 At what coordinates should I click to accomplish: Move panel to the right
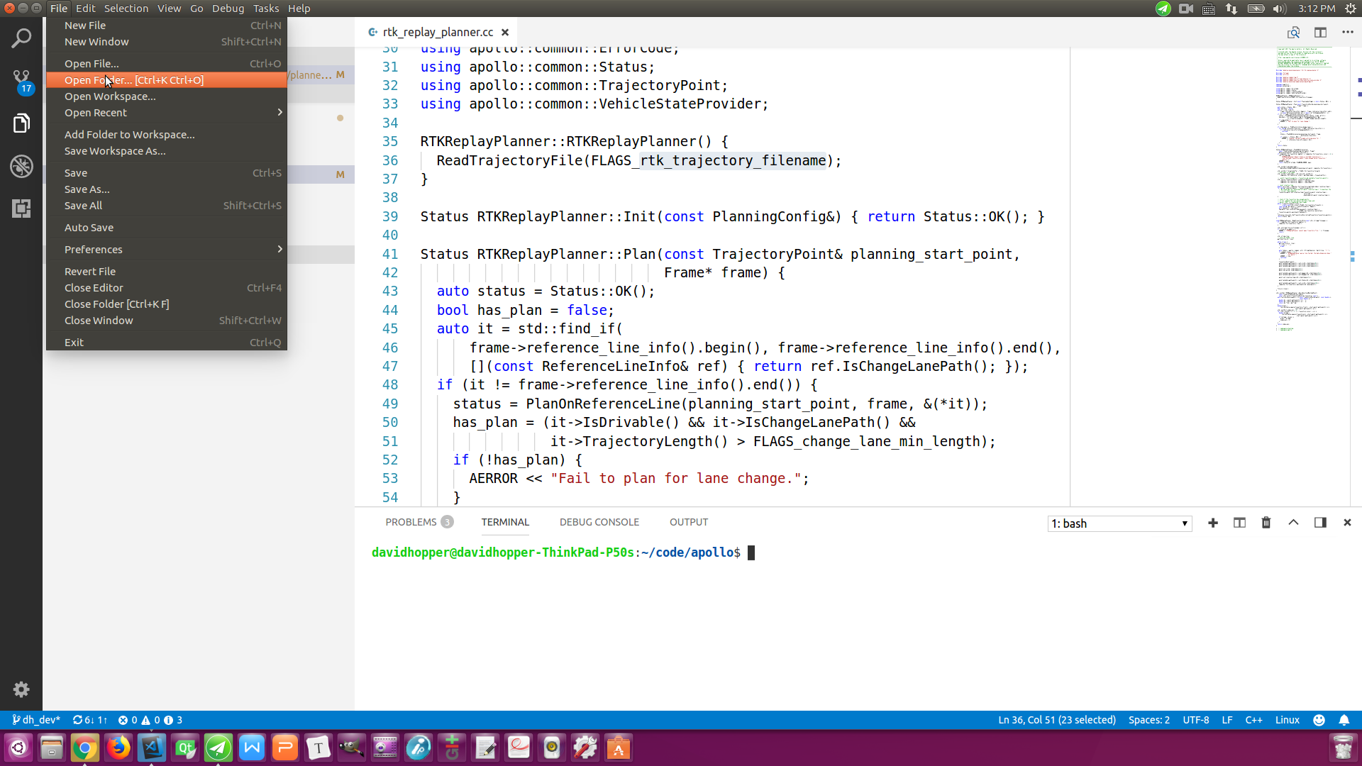(x=1320, y=523)
